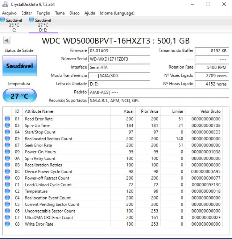Open the Idioma (Language) menu
This screenshot has width=232, height=239.
click(x=117, y=13)
